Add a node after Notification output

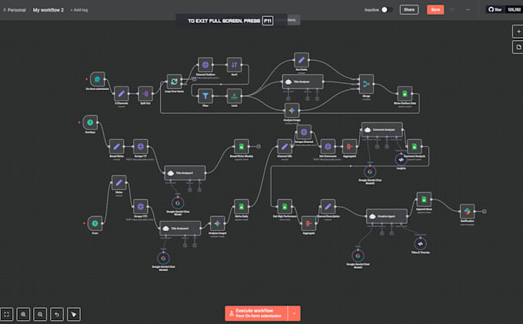485,211
